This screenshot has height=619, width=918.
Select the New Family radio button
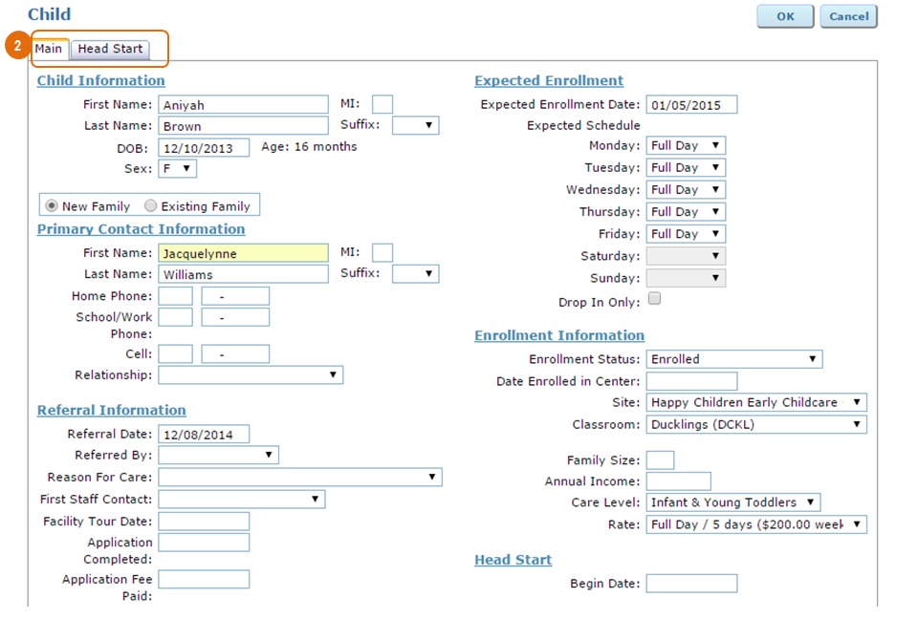[52, 206]
